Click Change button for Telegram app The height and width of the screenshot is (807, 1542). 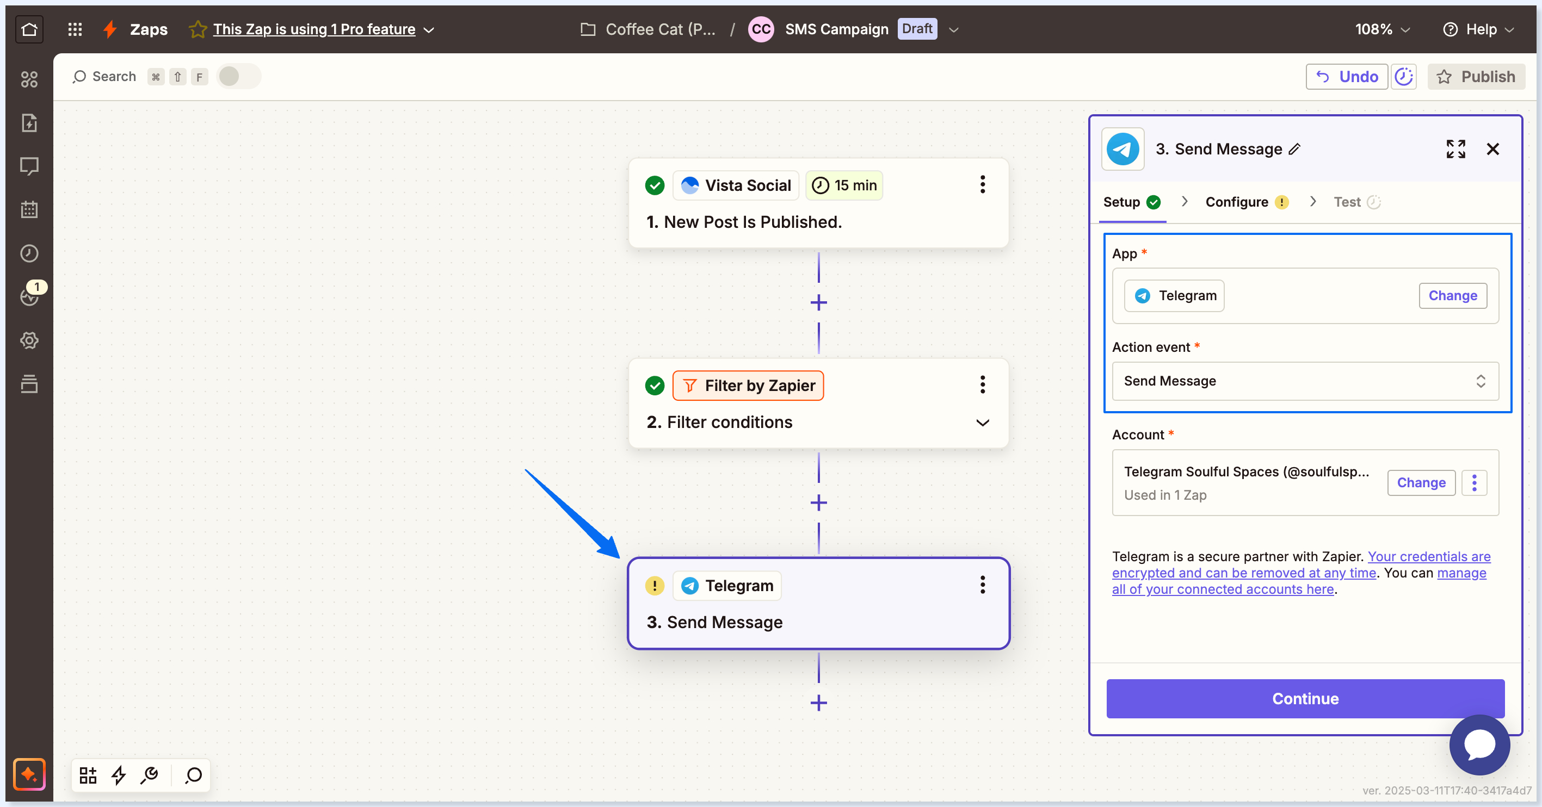point(1453,295)
